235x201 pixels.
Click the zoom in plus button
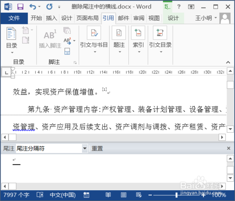pyautogui.click(x=204, y=195)
